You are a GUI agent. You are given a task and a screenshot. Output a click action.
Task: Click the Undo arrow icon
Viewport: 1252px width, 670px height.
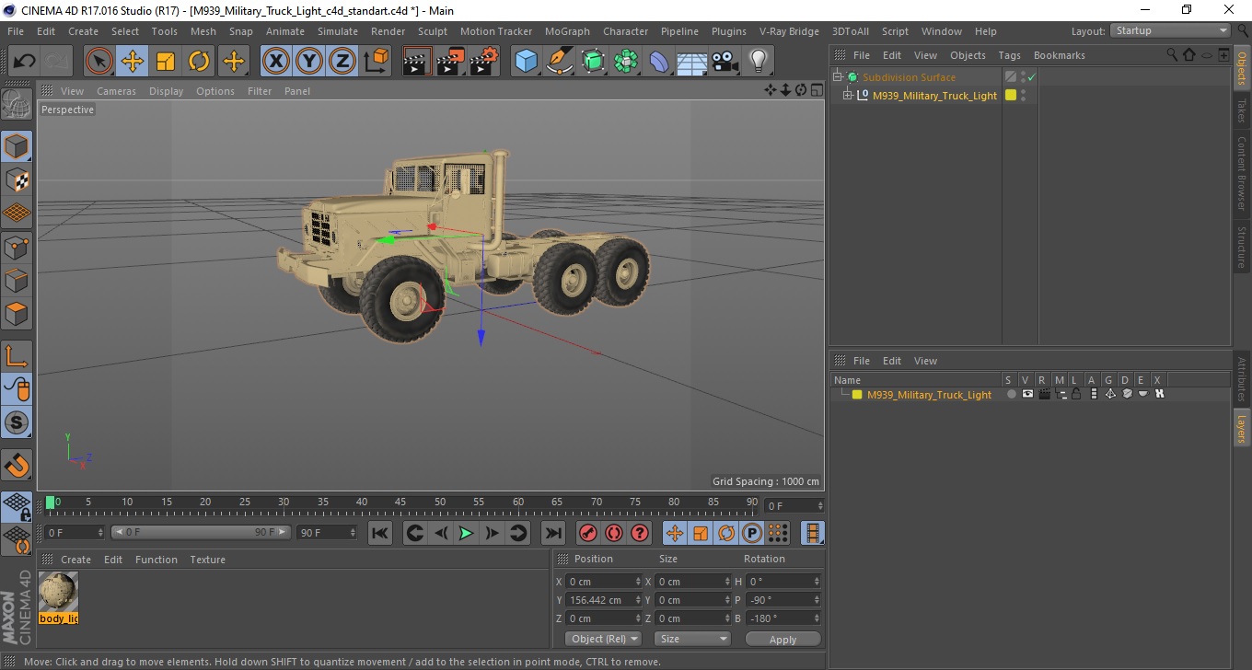click(24, 62)
